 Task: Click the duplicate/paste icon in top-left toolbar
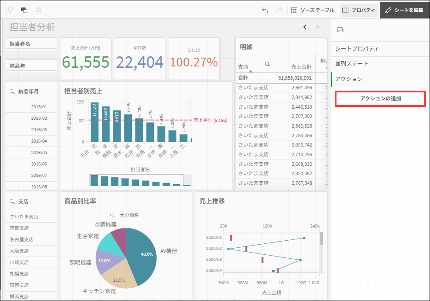[x=24, y=10]
